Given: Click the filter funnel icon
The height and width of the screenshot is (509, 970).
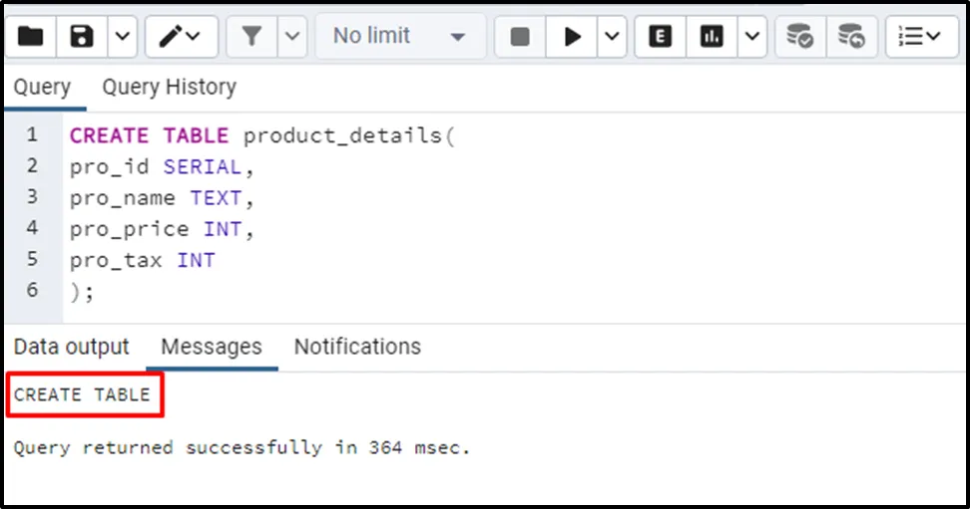Looking at the screenshot, I should tap(251, 37).
